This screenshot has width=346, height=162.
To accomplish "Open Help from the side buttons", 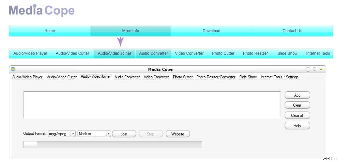I will click(297, 126).
